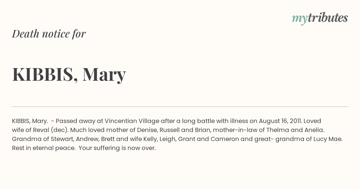This screenshot has width=360, height=189.
Task: Click 'KIBBIS, Mary.' at paragraph start
Action: [30, 121]
